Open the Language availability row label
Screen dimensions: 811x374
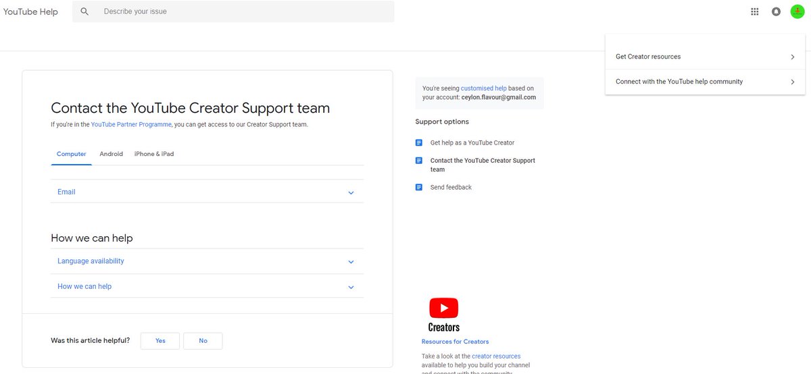click(91, 261)
